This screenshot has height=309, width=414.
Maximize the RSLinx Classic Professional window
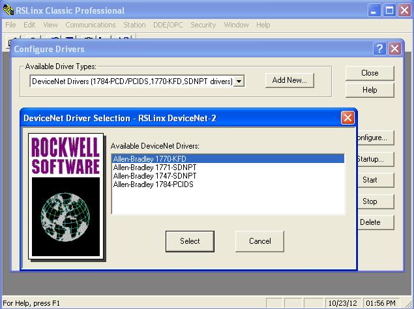[389, 10]
